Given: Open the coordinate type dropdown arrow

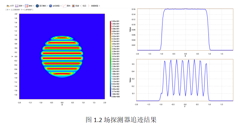Looking at the screenshot, I should (61, 6).
